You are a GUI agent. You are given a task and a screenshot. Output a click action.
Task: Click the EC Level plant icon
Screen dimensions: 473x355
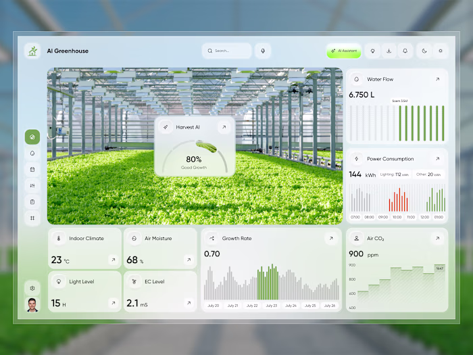(134, 282)
